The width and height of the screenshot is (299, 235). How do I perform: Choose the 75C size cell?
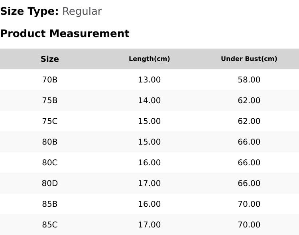pos(50,121)
